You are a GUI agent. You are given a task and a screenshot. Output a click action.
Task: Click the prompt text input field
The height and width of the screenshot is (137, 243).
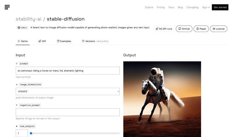tap(68, 71)
